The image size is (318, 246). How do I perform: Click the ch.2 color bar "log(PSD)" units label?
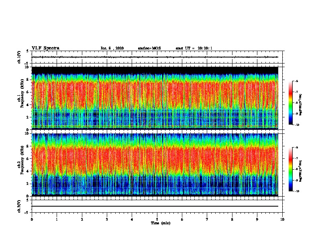pyautogui.click(x=301, y=171)
